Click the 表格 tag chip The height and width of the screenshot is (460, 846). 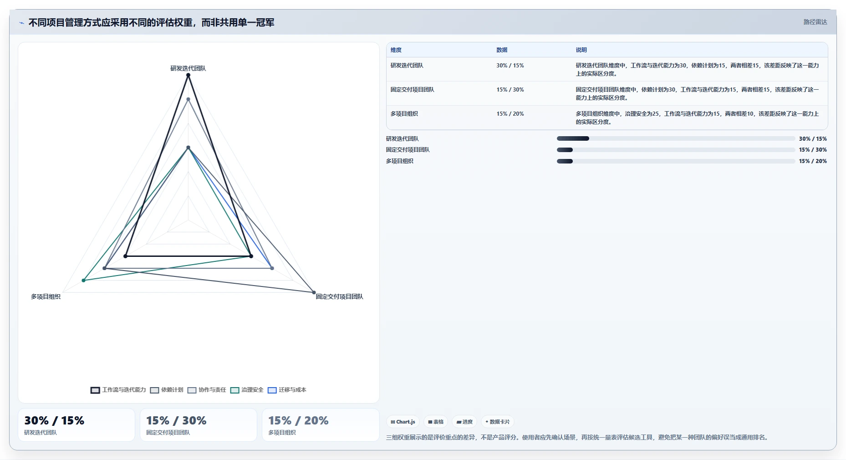[436, 422]
